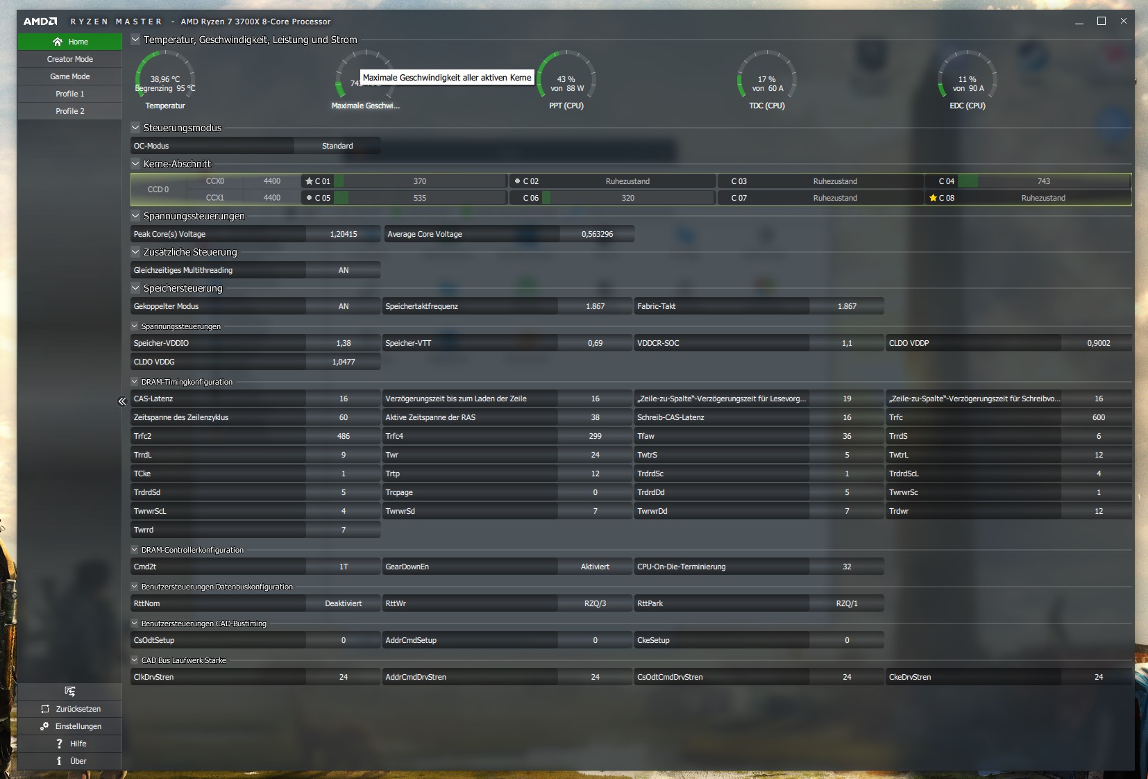The image size is (1148, 779).
Task: Click the Hilfe question mark icon
Action: 59,744
